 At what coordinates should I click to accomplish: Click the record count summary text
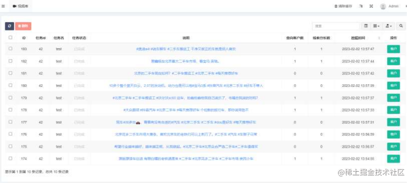click(37, 172)
